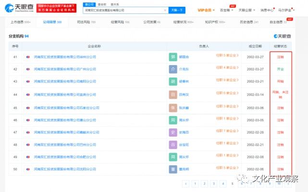Click company logo icon in row 43
The image size is (308, 192).
pyautogui.click(x=28, y=81)
